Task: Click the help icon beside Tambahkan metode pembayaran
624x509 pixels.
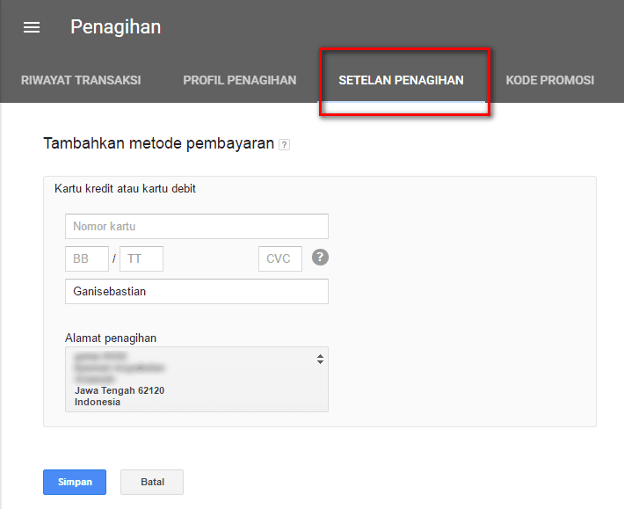Action: pos(284,144)
